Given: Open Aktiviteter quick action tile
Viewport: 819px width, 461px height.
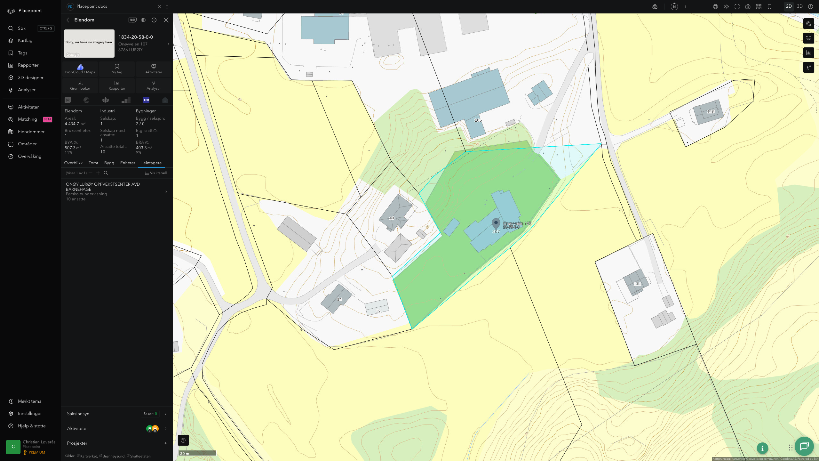Looking at the screenshot, I should pos(154,69).
